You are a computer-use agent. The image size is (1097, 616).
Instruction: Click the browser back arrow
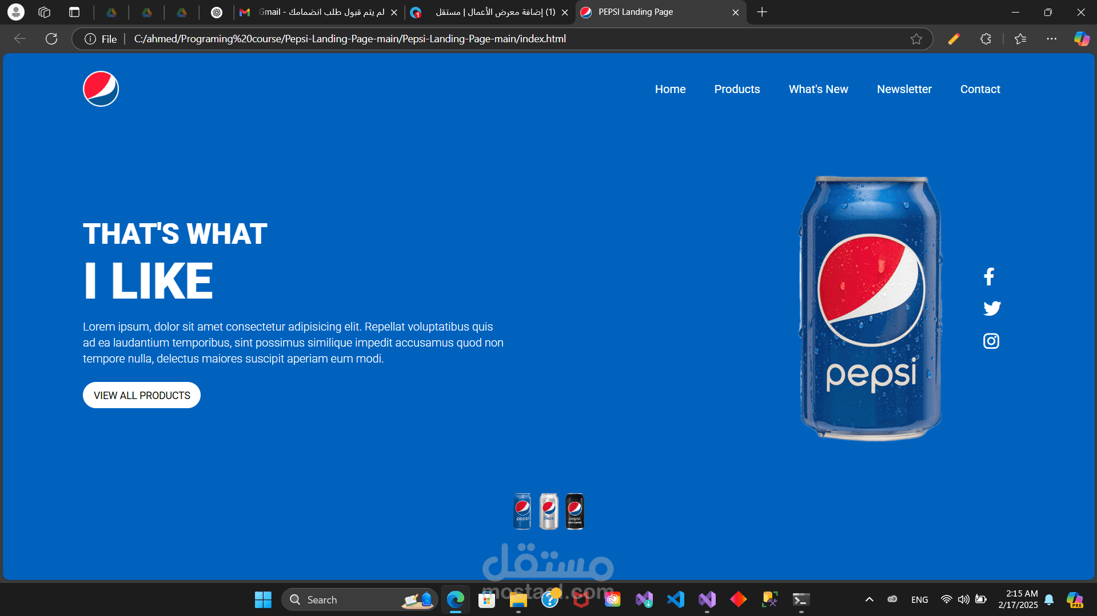click(x=20, y=39)
